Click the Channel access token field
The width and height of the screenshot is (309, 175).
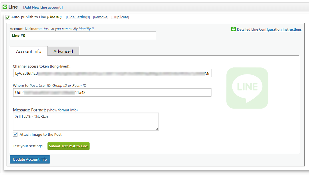point(112,73)
